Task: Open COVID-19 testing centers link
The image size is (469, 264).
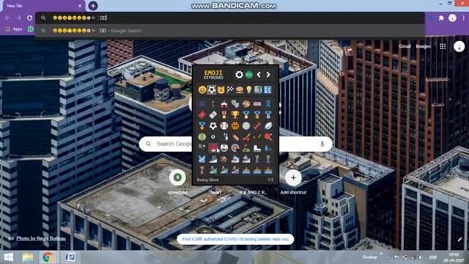Action: pyautogui.click(x=235, y=239)
